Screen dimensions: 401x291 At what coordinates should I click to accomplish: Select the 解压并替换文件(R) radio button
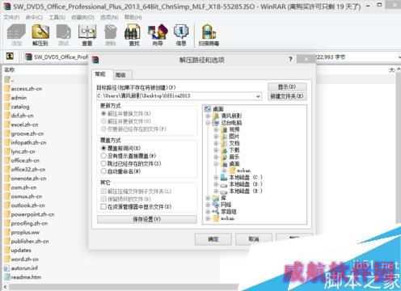(x=103, y=113)
